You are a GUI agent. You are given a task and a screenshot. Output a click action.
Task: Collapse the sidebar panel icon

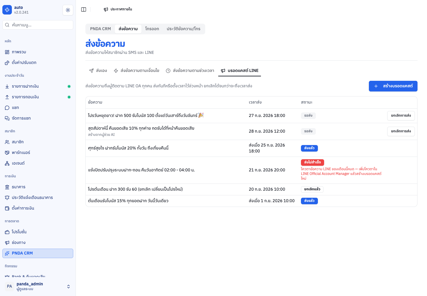(84, 9)
